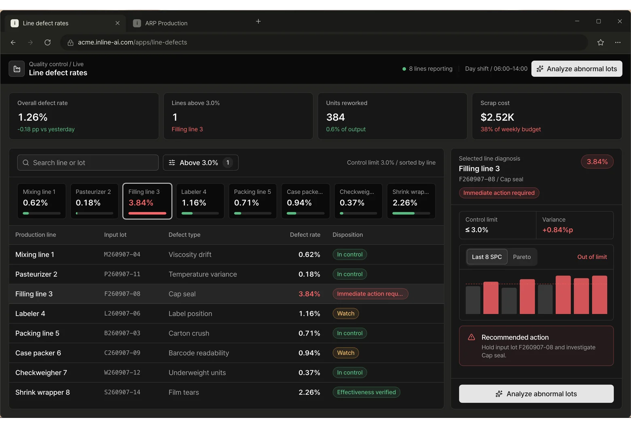Focus the Search line or lot field

[88, 163]
